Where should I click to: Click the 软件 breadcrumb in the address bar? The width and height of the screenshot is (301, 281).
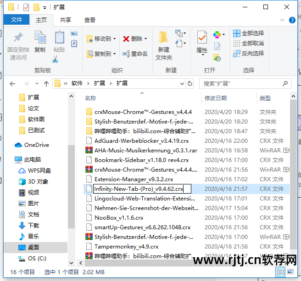tap(77, 83)
